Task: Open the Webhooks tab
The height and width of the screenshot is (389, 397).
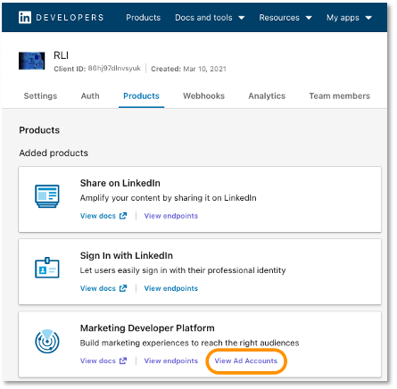Action: click(x=203, y=96)
